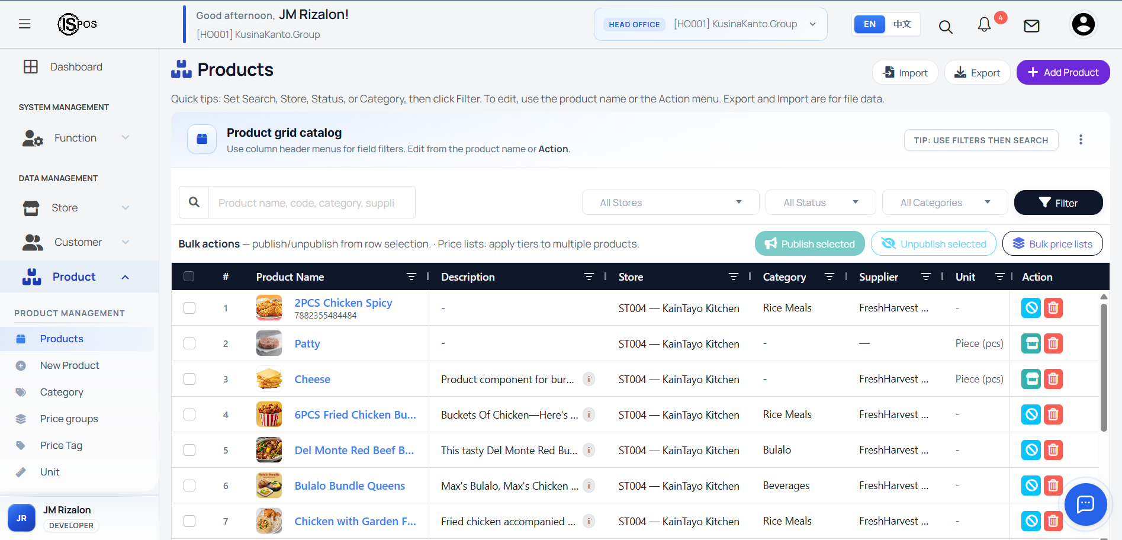Delete the Del Monte Red Beef product
Screen dimensions: 1122x540
[1053, 450]
